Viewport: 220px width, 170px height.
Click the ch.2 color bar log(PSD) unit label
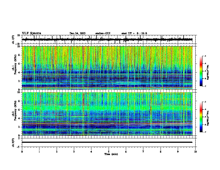pyautogui.click(x=208, y=118)
